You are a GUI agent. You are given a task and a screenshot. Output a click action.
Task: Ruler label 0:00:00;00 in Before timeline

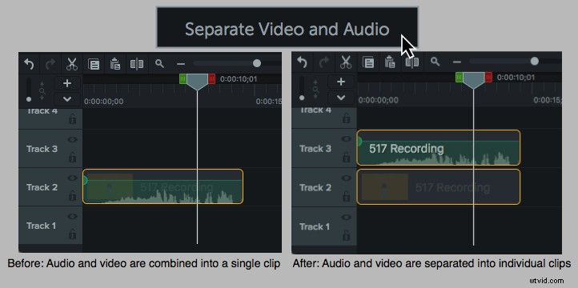[x=103, y=102]
